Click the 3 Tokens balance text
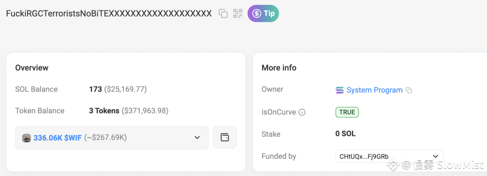Screen dimensions: 487x176 coord(104,111)
